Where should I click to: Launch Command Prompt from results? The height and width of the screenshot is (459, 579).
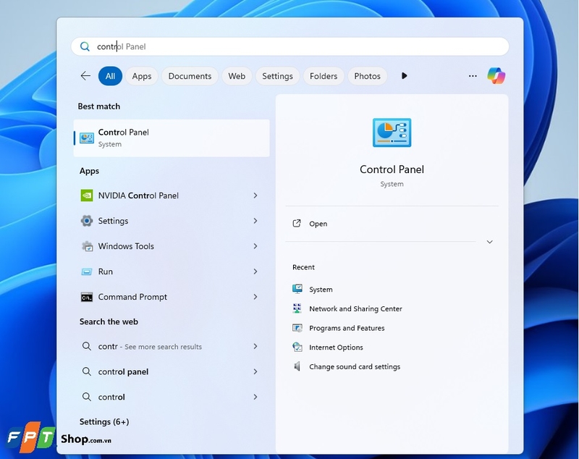click(132, 297)
